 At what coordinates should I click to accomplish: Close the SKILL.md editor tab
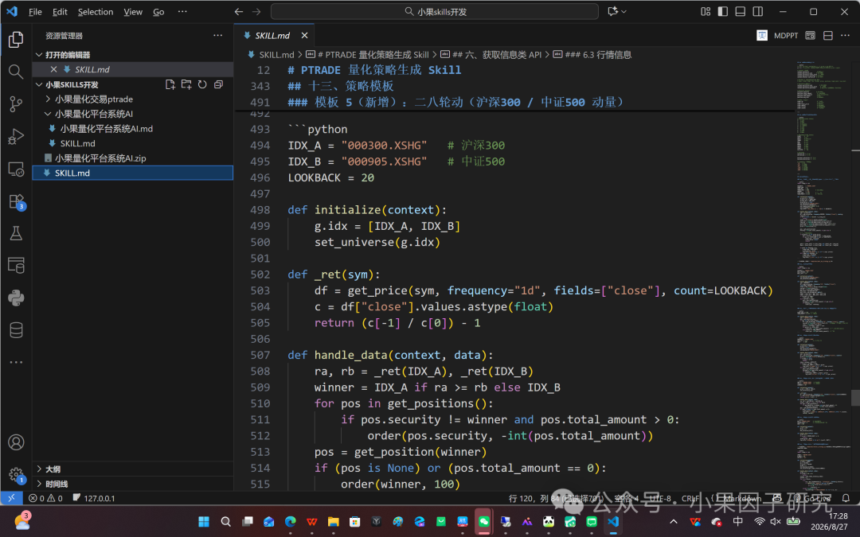pyautogui.click(x=304, y=35)
